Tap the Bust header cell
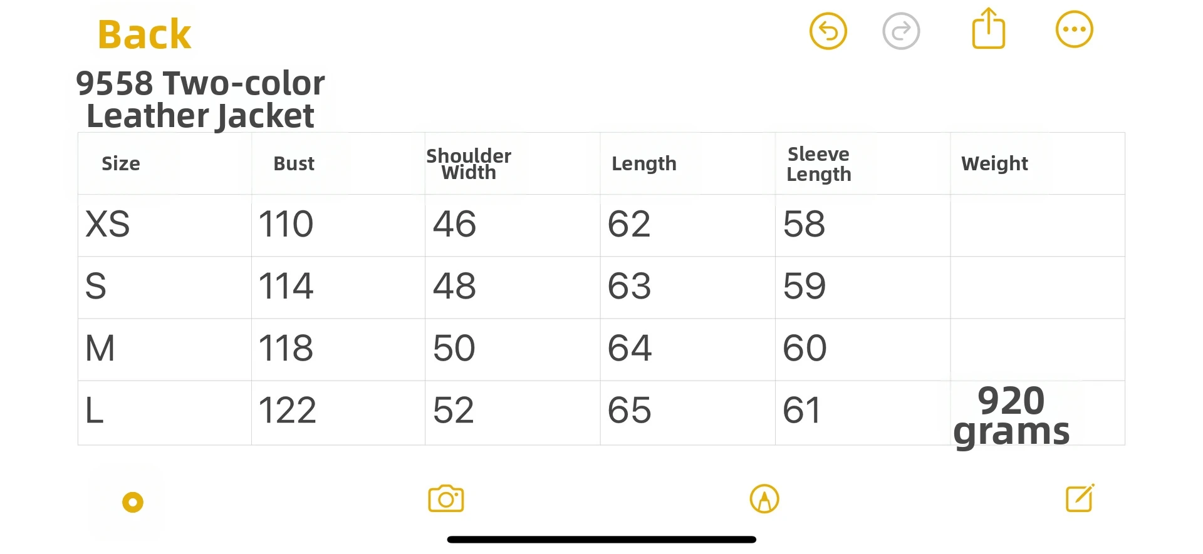Image resolution: width=1203 pixels, height=554 pixels. click(294, 163)
